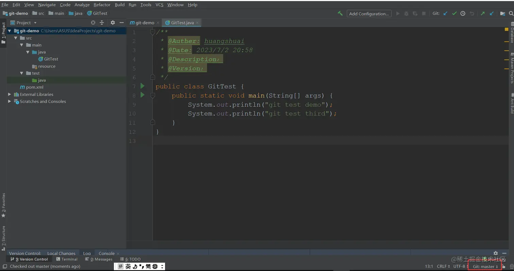514x271 pixels.
Task: Click the Debug bug icon in toolbar
Action: (x=406, y=14)
